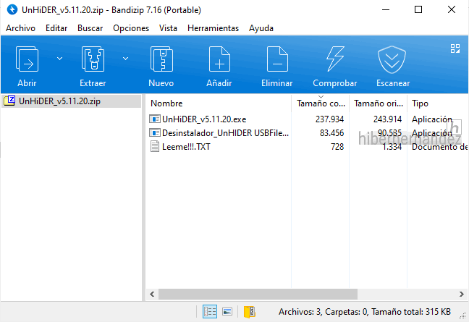Click the Añadir files icon

coord(219,59)
